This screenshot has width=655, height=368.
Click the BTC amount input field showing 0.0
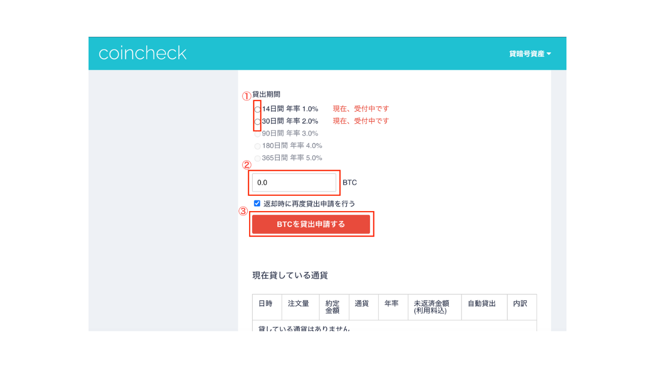294,182
